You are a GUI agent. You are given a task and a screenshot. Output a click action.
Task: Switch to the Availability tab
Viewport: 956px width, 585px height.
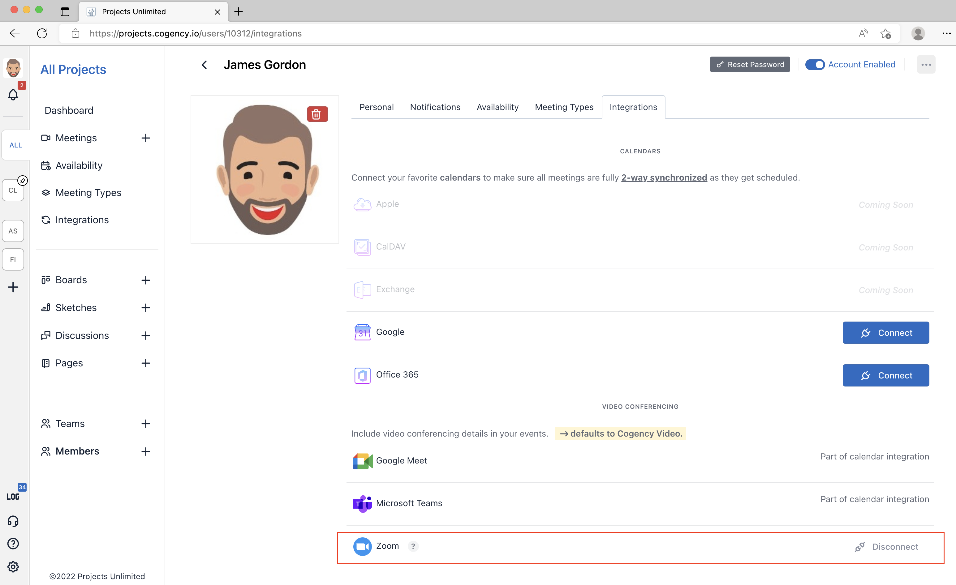coord(497,107)
